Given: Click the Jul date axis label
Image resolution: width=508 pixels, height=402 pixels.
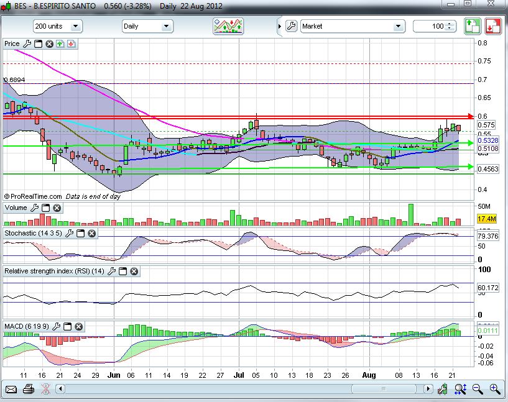Looking at the screenshot, I should tap(239, 375).
